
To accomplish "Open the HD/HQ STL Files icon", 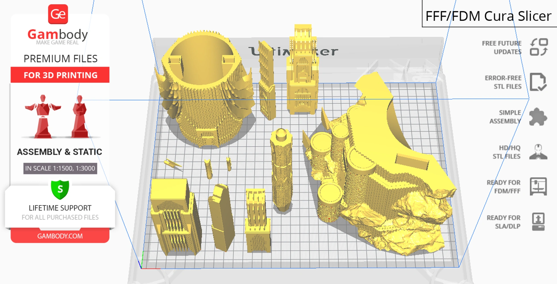I will [539, 152].
